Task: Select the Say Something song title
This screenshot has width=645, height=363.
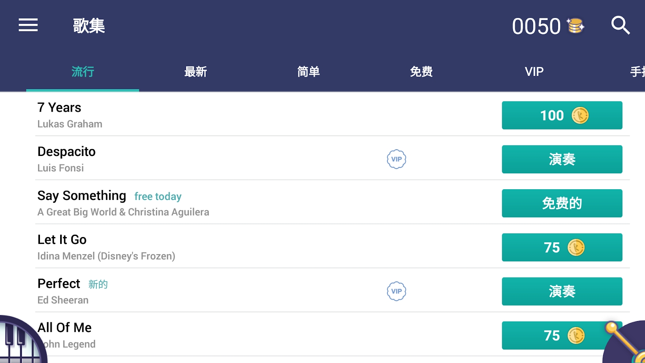Action: pyautogui.click(x=82, y=196)
